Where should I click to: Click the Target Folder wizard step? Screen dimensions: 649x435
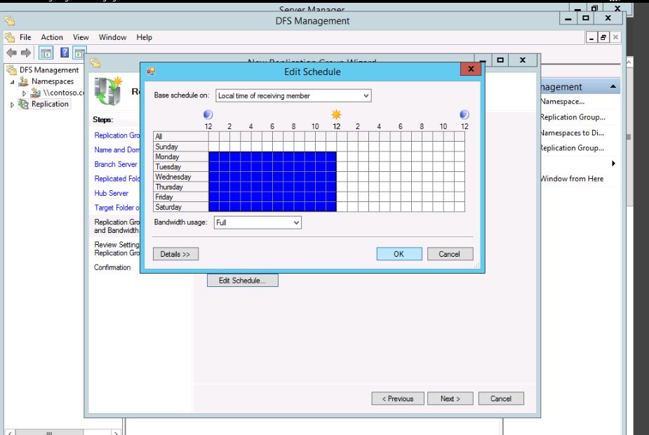116,208
